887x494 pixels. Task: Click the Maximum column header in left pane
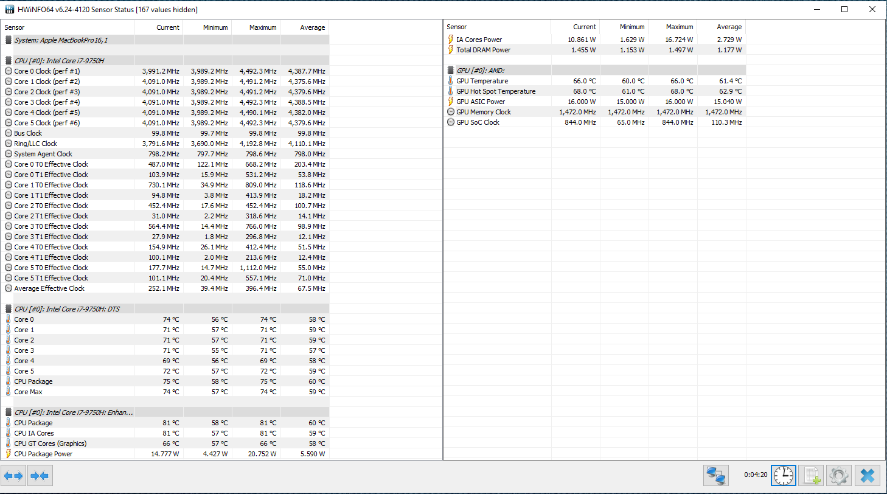[256, 27]
